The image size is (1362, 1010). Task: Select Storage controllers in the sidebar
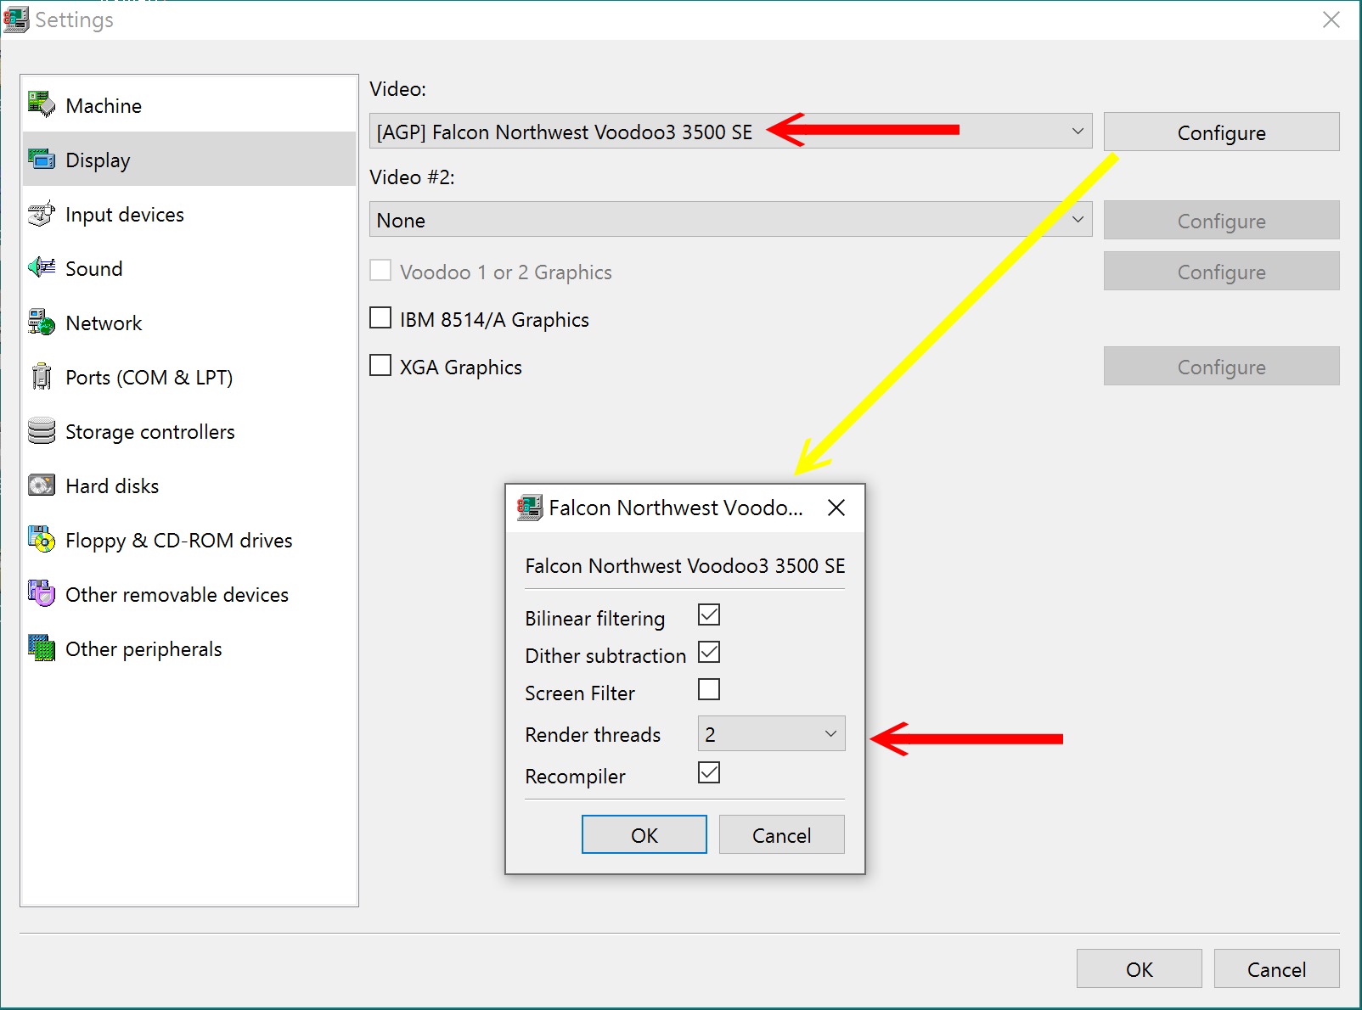point(189,430)
